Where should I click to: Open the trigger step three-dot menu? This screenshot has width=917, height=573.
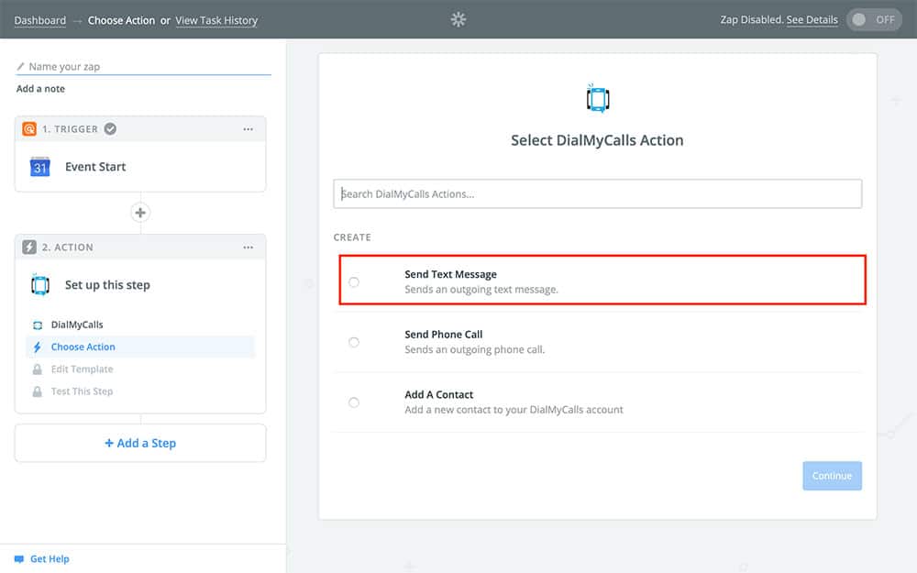coord(248,129)
